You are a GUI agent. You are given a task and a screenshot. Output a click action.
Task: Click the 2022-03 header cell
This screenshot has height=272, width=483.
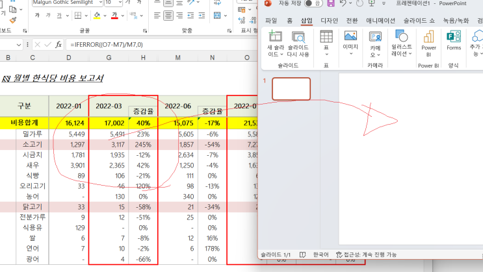pos(109,106)
